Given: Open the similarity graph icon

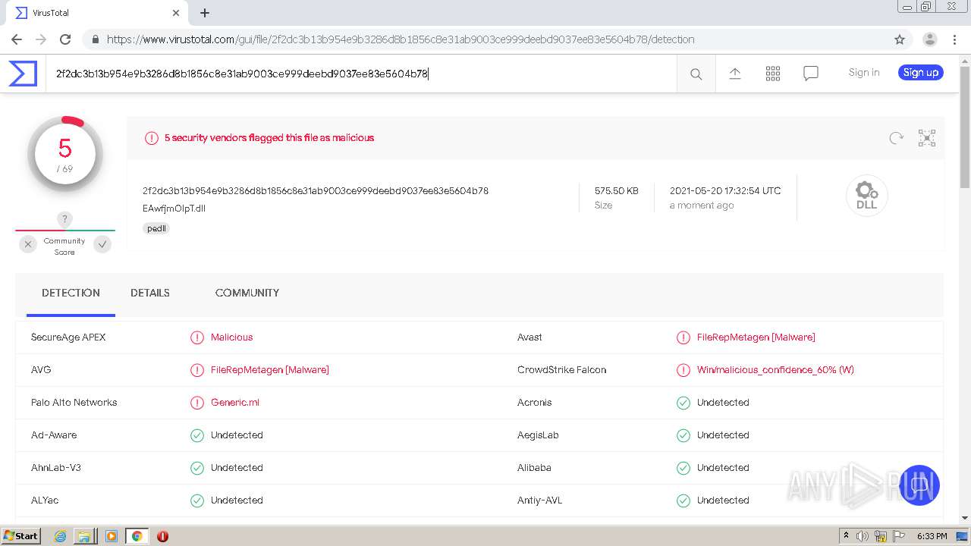Looking at the screenshot, I should [x=927, y=137].
